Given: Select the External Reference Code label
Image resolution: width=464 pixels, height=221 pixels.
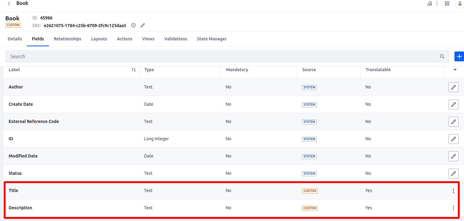Looking at the screenshot, I should pos(34,121).
